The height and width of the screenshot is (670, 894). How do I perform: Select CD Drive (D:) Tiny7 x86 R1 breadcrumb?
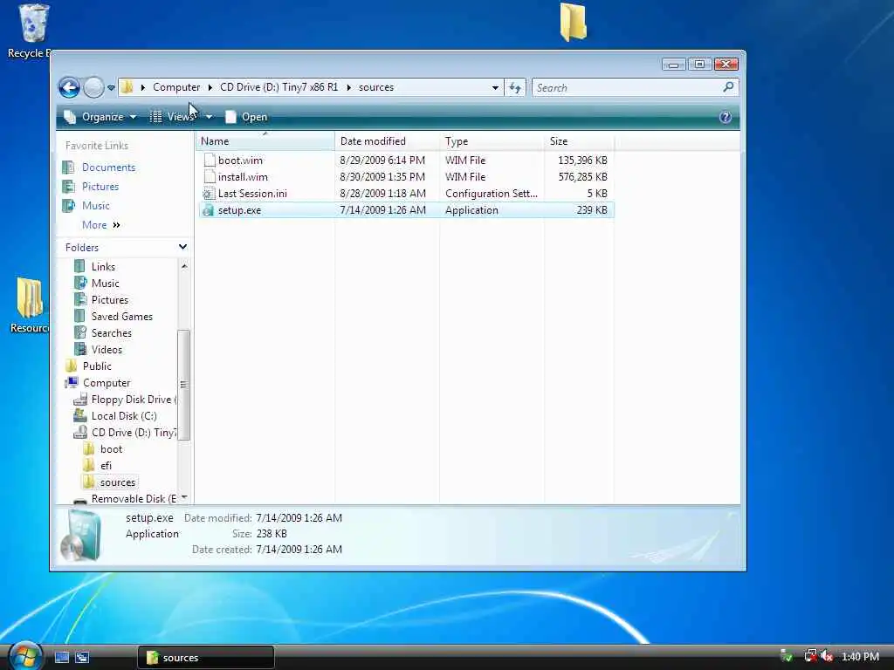click(279, 87)
